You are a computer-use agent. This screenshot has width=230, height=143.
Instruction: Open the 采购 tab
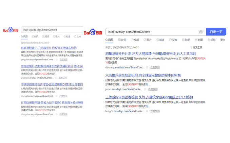pyautogui.click(x=211, y=40)
